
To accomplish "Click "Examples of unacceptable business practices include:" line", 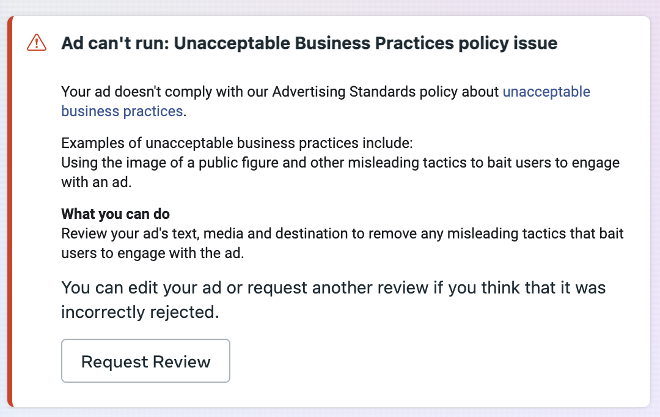I will tap(237, 143).
